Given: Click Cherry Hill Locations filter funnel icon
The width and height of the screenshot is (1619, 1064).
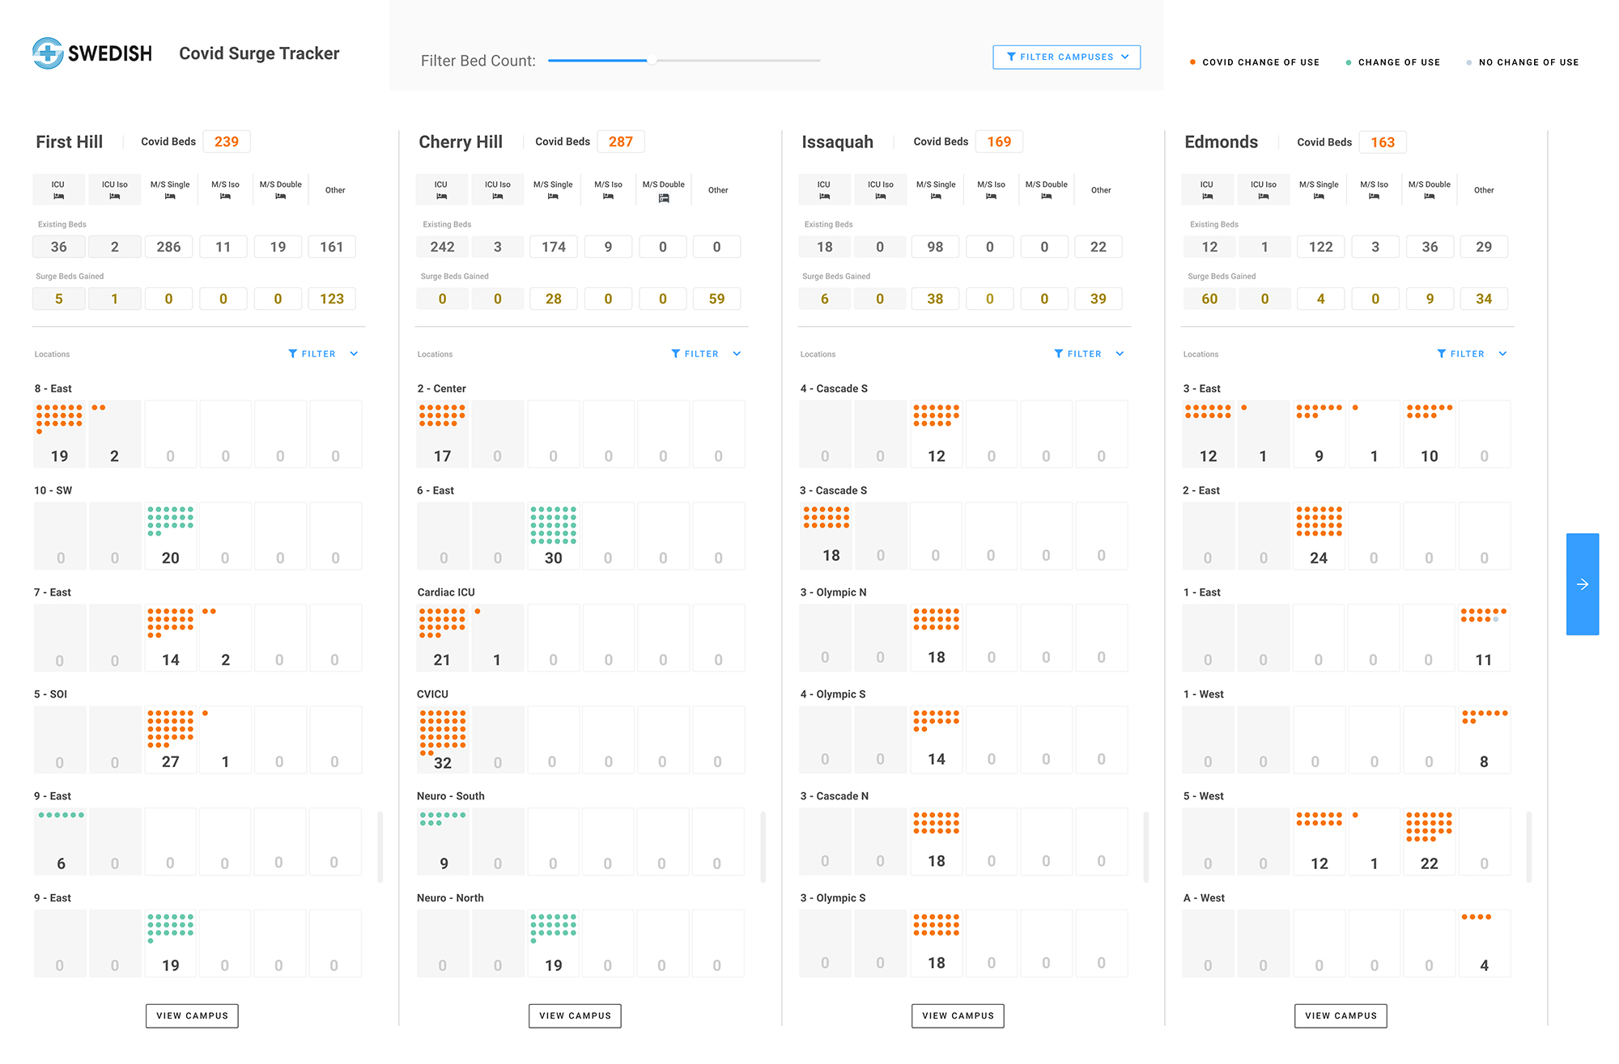Looking at the screenshot, I should [676, 354].
